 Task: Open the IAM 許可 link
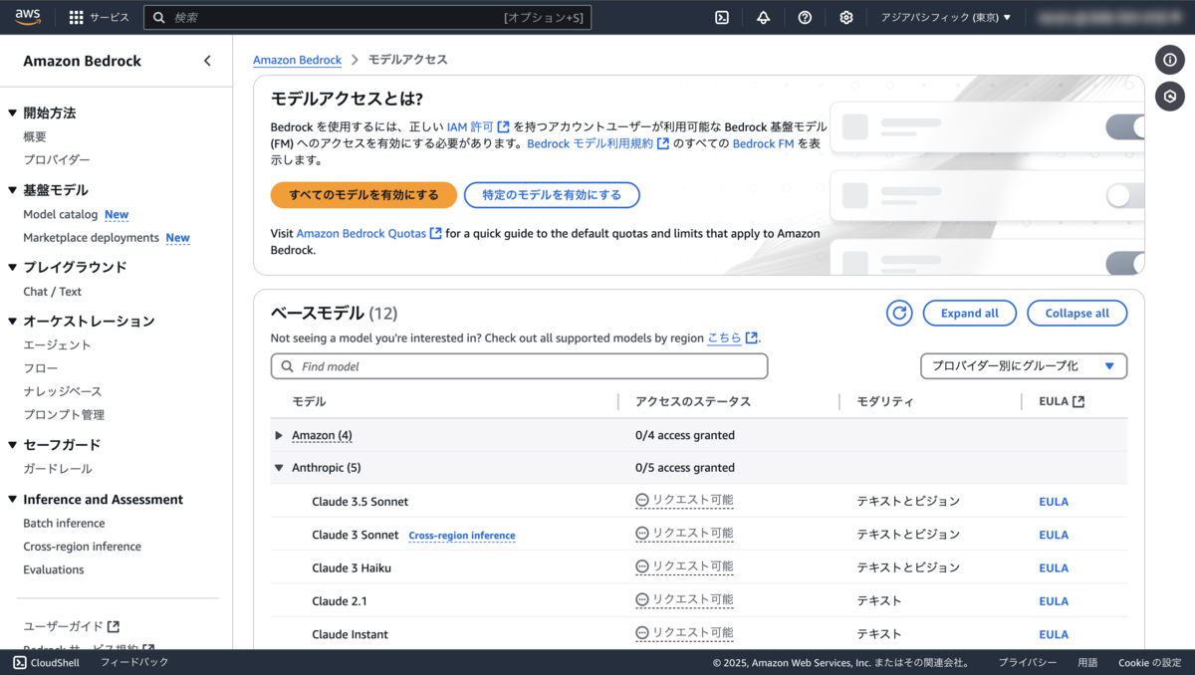click(x=478, y=126)
